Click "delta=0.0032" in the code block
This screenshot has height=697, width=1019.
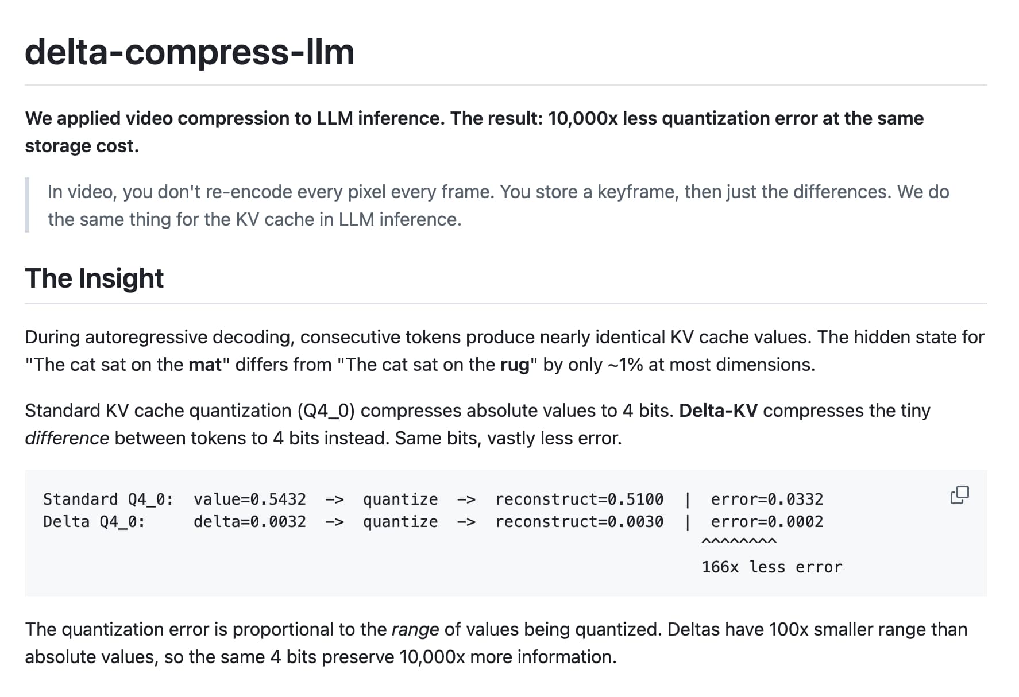250,521
